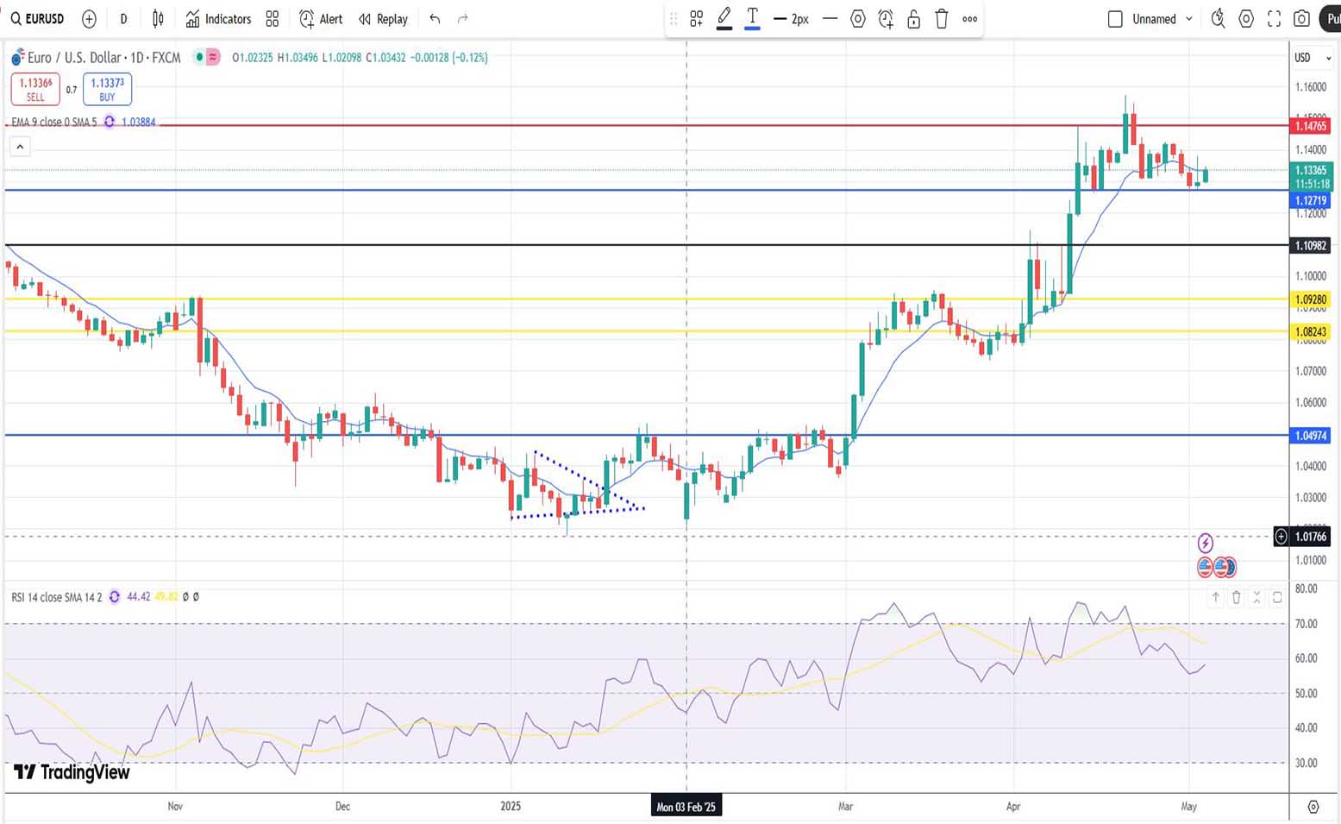Viewport: 1341px width, 824px height.
Task: Toggle the layout checkbox next to Unnamed
Action: tap(1115, 19)
